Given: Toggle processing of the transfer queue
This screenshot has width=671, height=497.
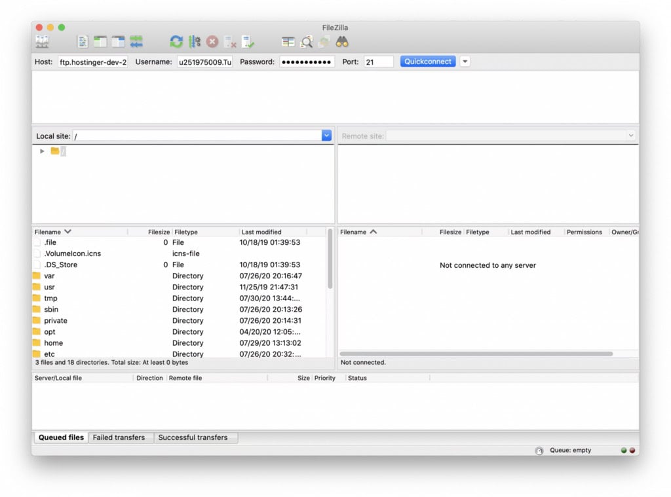Looking at the screenshot, I should pos(195,42).
